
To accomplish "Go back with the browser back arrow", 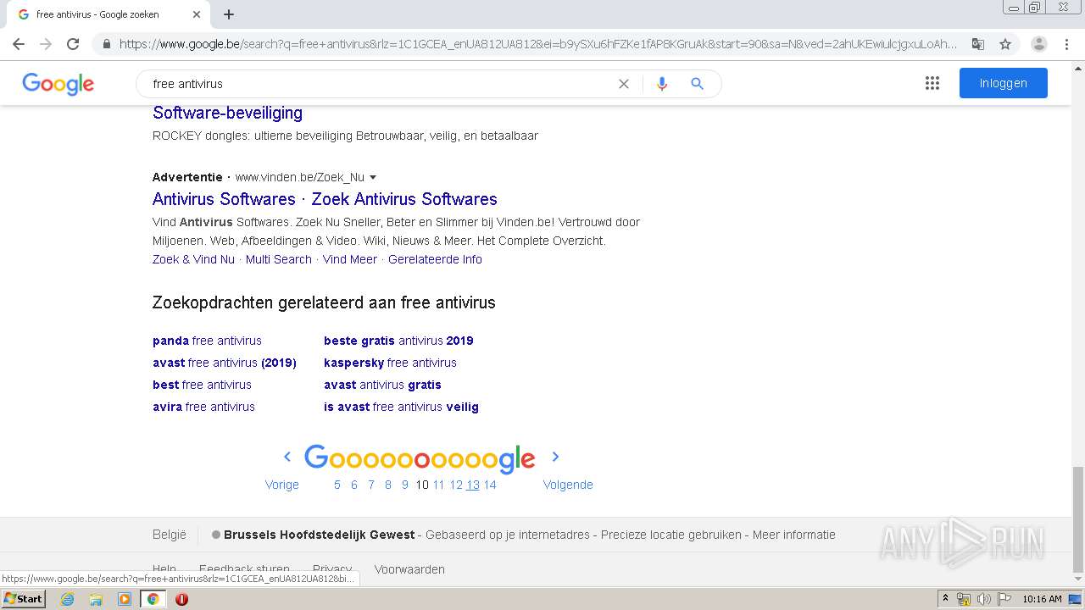I will [x=19, y=44].
